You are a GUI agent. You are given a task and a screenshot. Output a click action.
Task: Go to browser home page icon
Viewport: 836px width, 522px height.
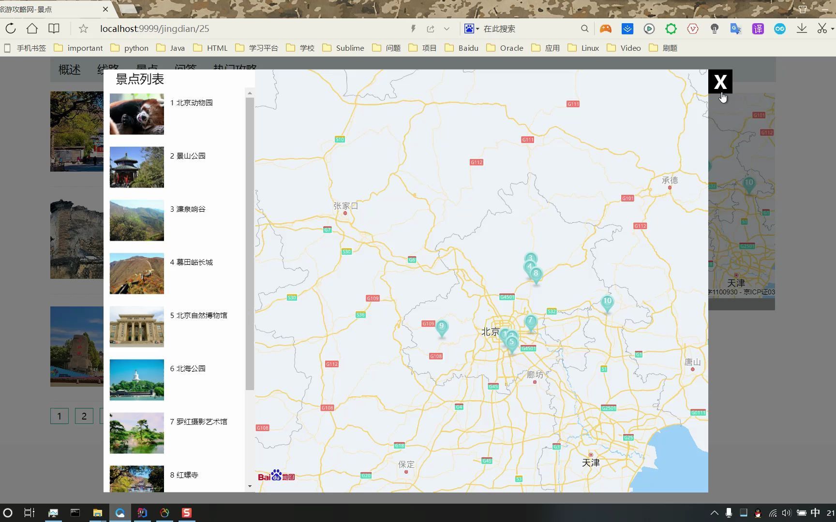(x=32, y=29)
